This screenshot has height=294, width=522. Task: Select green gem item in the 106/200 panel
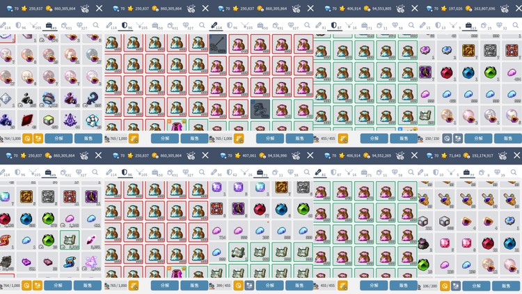423,265
